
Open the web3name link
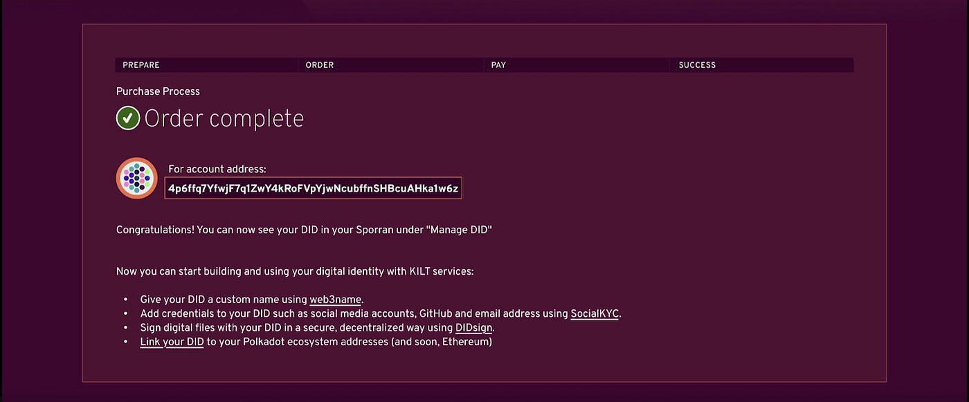[336, 300]
